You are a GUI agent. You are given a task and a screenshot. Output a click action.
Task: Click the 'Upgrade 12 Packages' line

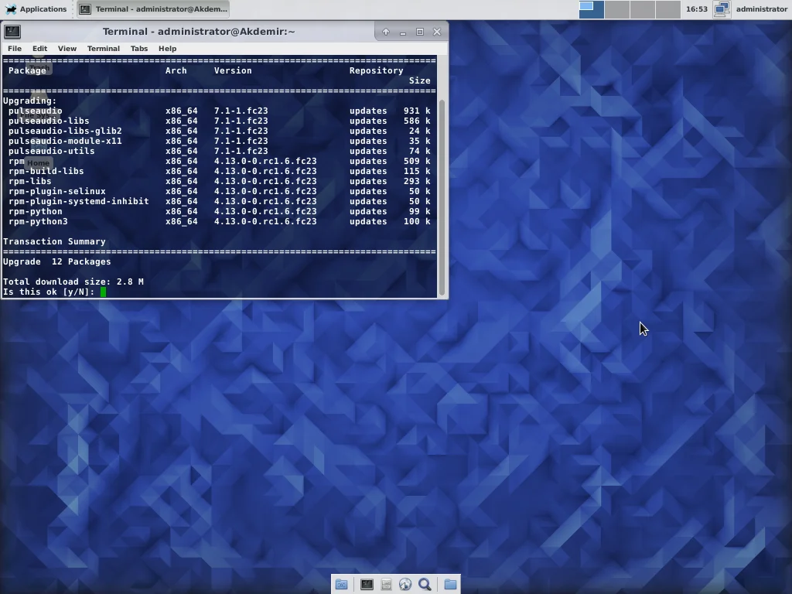click(57, 261)
